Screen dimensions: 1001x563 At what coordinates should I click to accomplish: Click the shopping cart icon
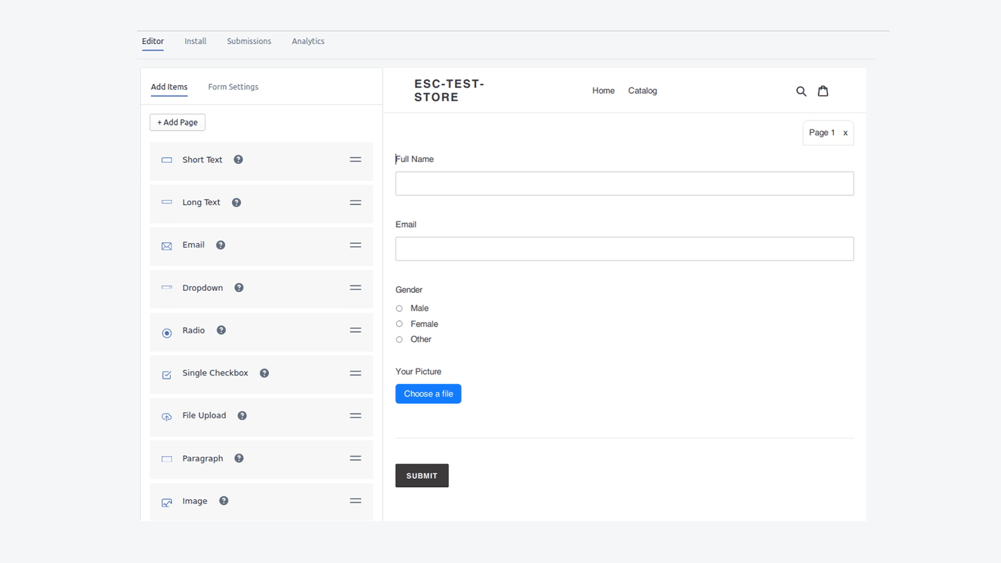pos(823,91)
